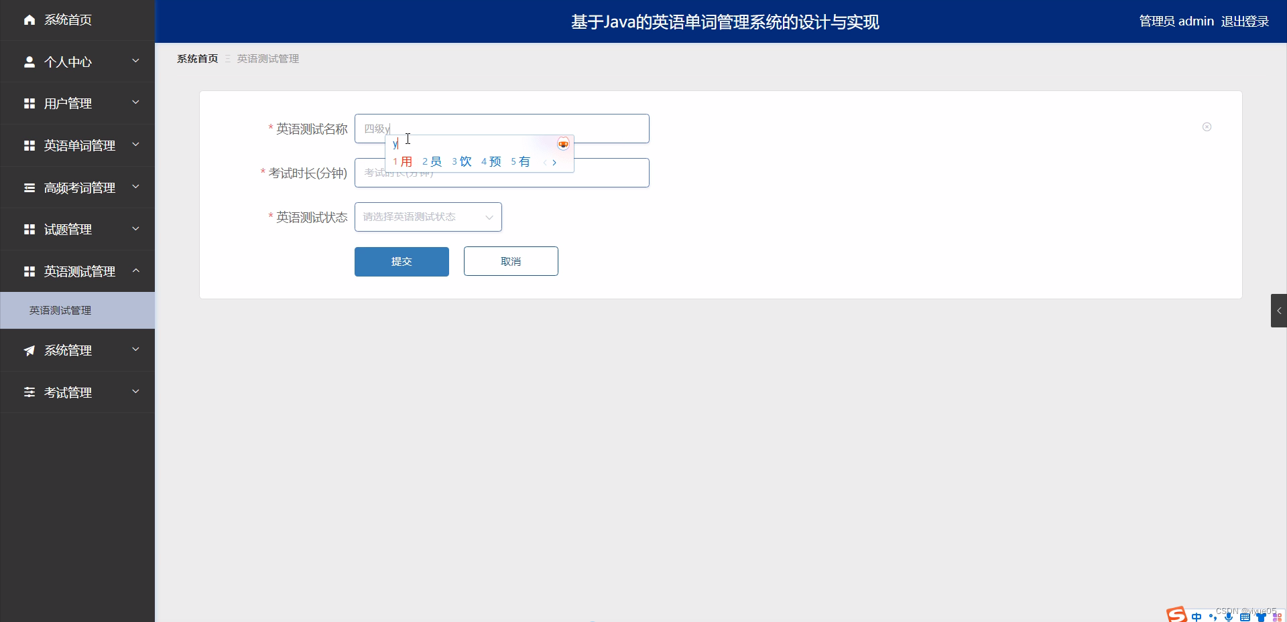Click the person icon beside 个人中心
The image size is (1287, 622).
(x=29, y=62)
